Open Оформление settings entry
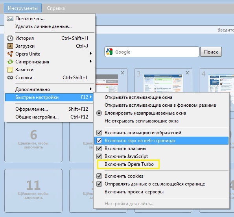Image resolution: width=234 pixels, height=217 pixels. click(x=50, y=109)
